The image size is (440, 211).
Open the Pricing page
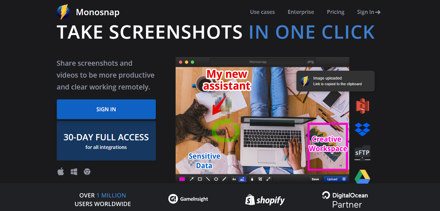[x=336, y=12]
